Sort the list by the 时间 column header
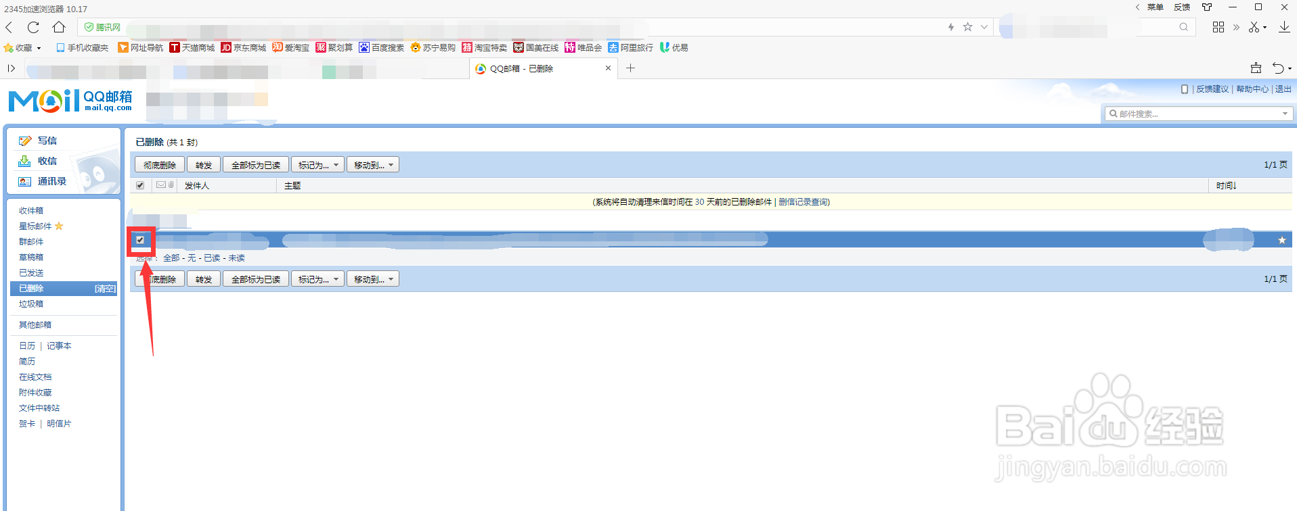Screen dimensions: 1297x511 pyautogui.click(x=1226, y=185)
